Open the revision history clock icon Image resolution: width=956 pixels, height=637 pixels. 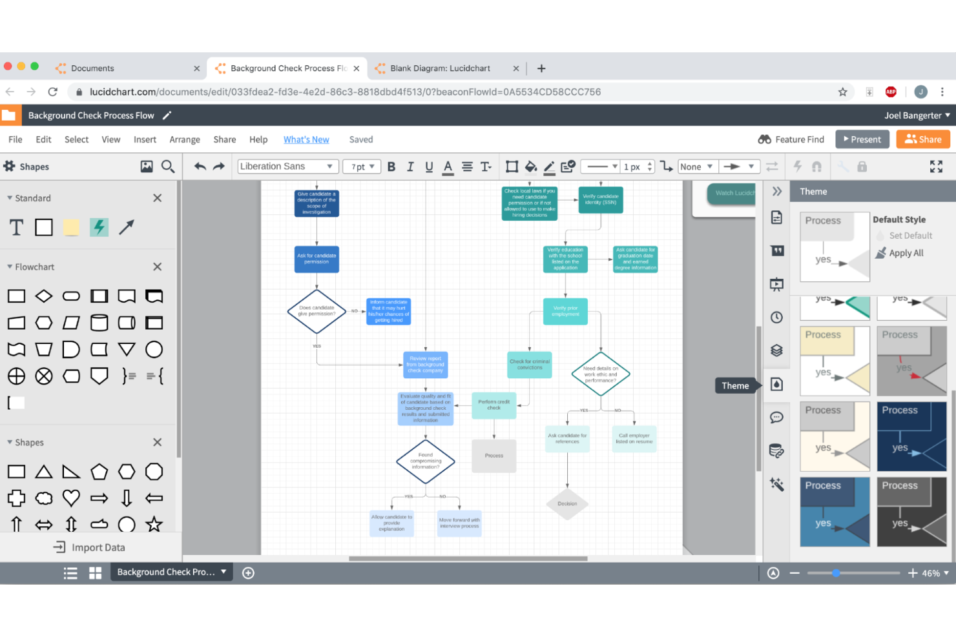click(777, 317)
